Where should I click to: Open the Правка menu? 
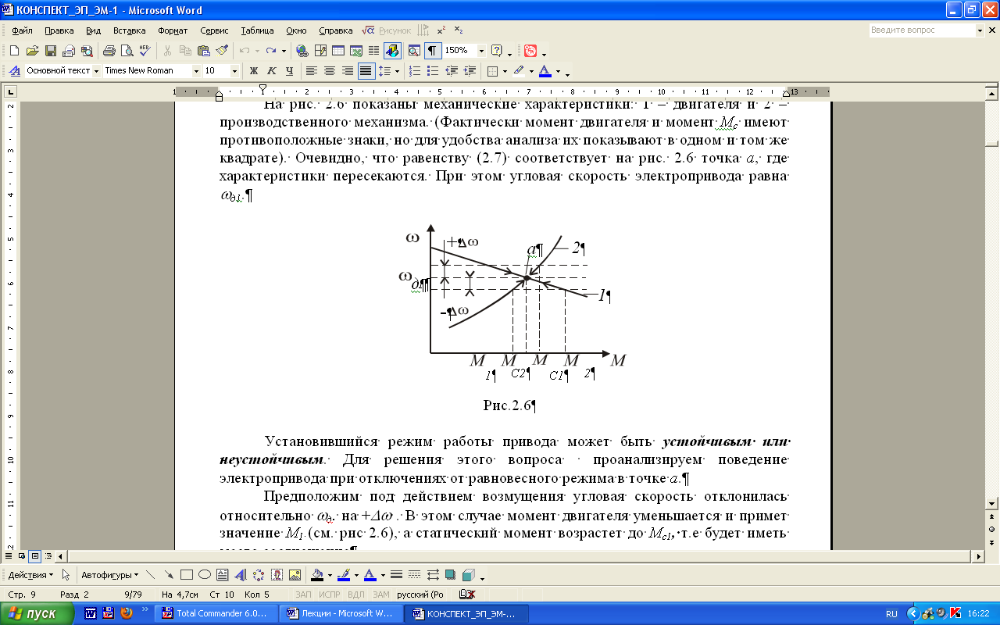click(x=59, y=30)
